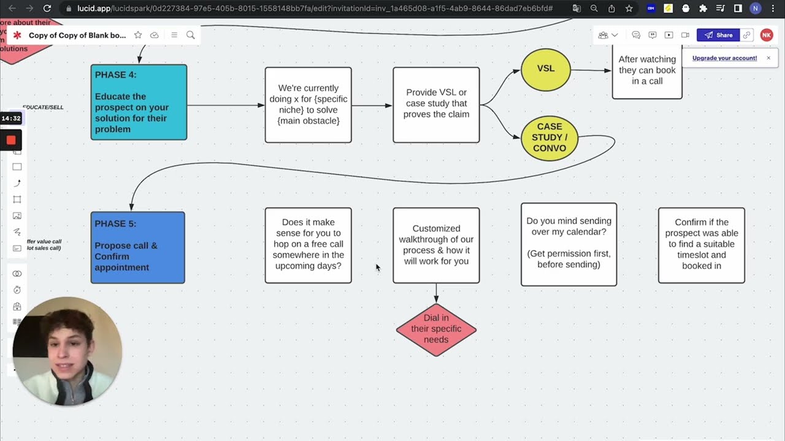This screenshot has width=785, height=441.
Task: Select the CASE STUDY / CONVO circle
Action: pyautogui.click(x=549, y=139)
